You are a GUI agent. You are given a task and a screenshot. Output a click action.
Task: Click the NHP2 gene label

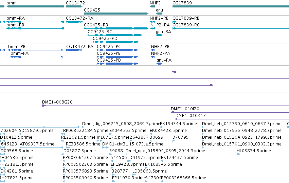click(x=155, y=3)
